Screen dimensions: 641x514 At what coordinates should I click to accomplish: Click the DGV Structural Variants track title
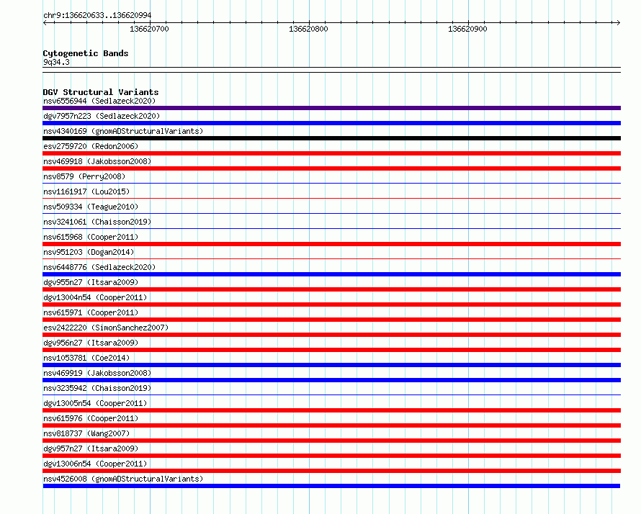pyautogui.click(x=101, y=92)
